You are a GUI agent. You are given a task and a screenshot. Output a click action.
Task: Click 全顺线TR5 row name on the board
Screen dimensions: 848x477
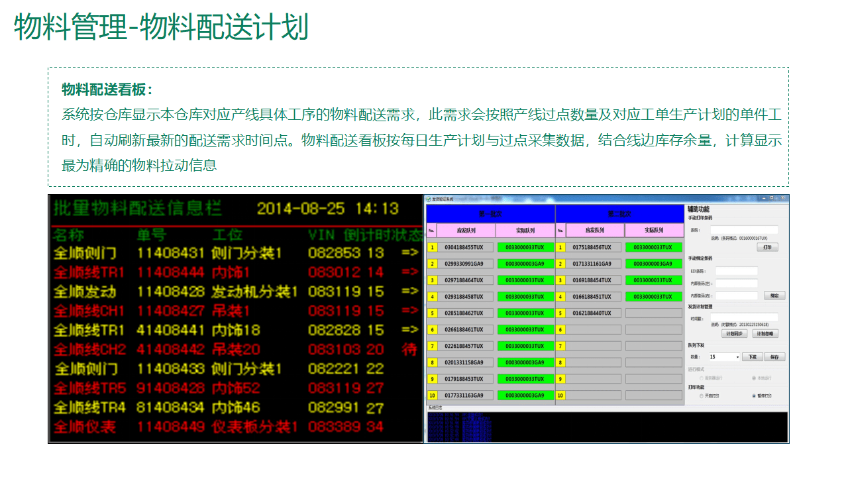click(x=89, y=388)
